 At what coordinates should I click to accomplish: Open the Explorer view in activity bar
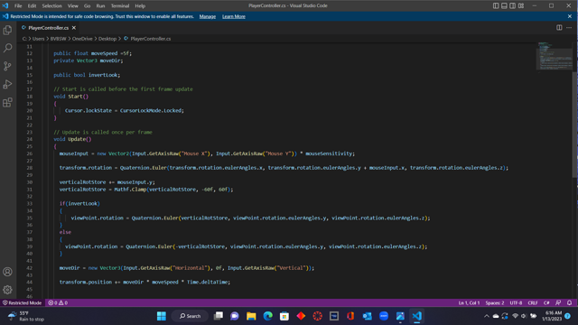pos(7,30)
